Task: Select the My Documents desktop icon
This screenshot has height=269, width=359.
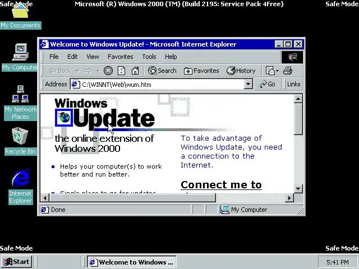Action: [x=20, y=16]
